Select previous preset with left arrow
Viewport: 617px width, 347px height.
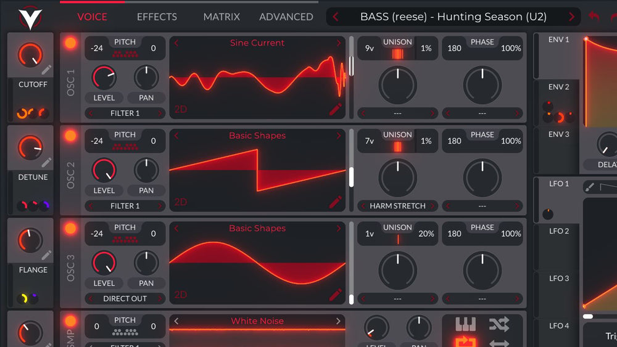click(336, 17)
